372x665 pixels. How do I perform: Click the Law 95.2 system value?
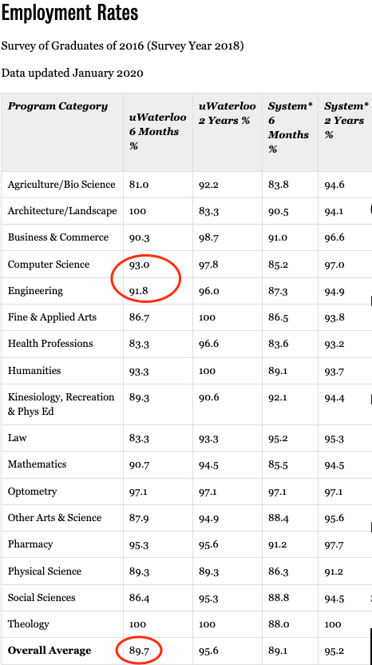278,439
